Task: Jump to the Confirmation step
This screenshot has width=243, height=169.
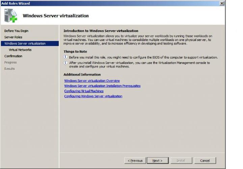Action: pyautogui.click(x=13, y=56)
